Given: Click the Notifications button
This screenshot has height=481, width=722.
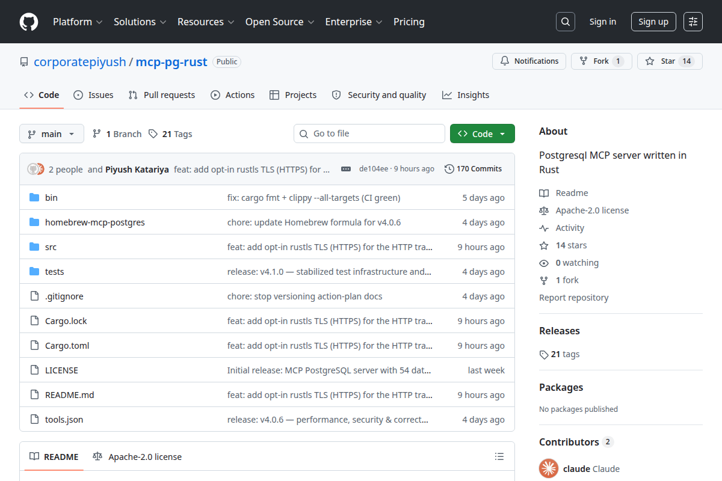Looking at the screenshot, I should (x=529, y=61).
